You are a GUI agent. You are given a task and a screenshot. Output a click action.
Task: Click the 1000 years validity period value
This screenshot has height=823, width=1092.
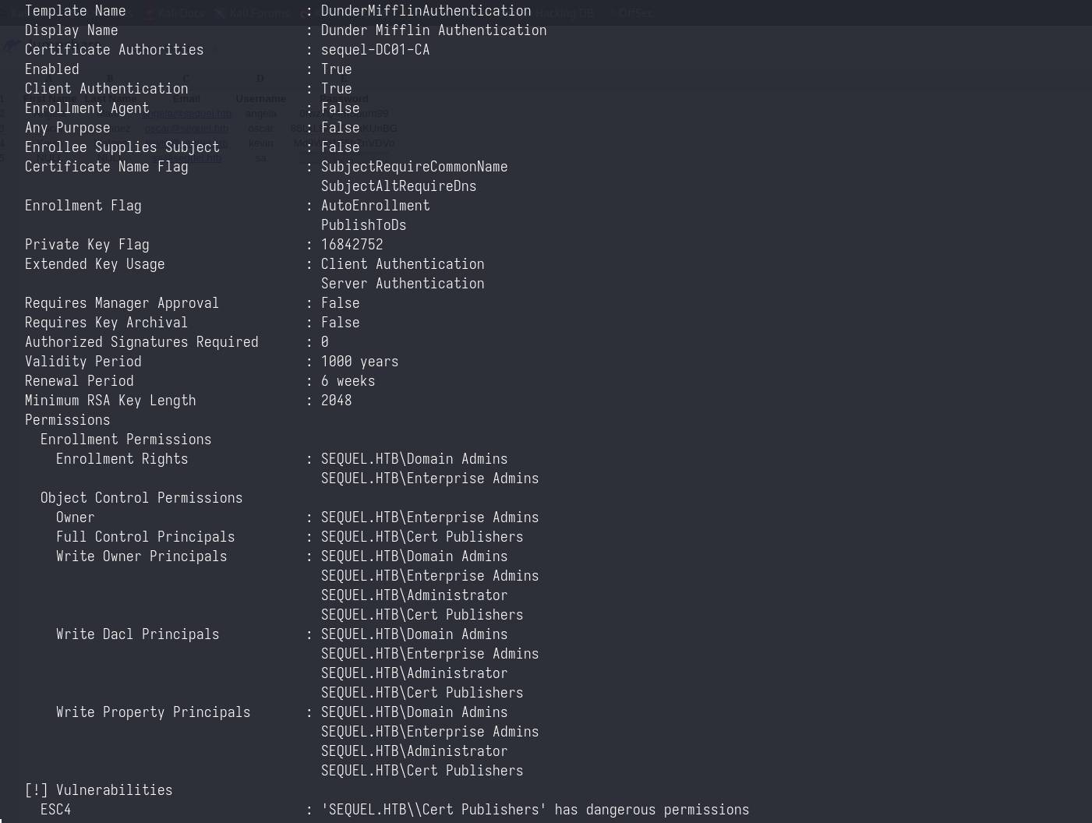click(x=359, y=362)
